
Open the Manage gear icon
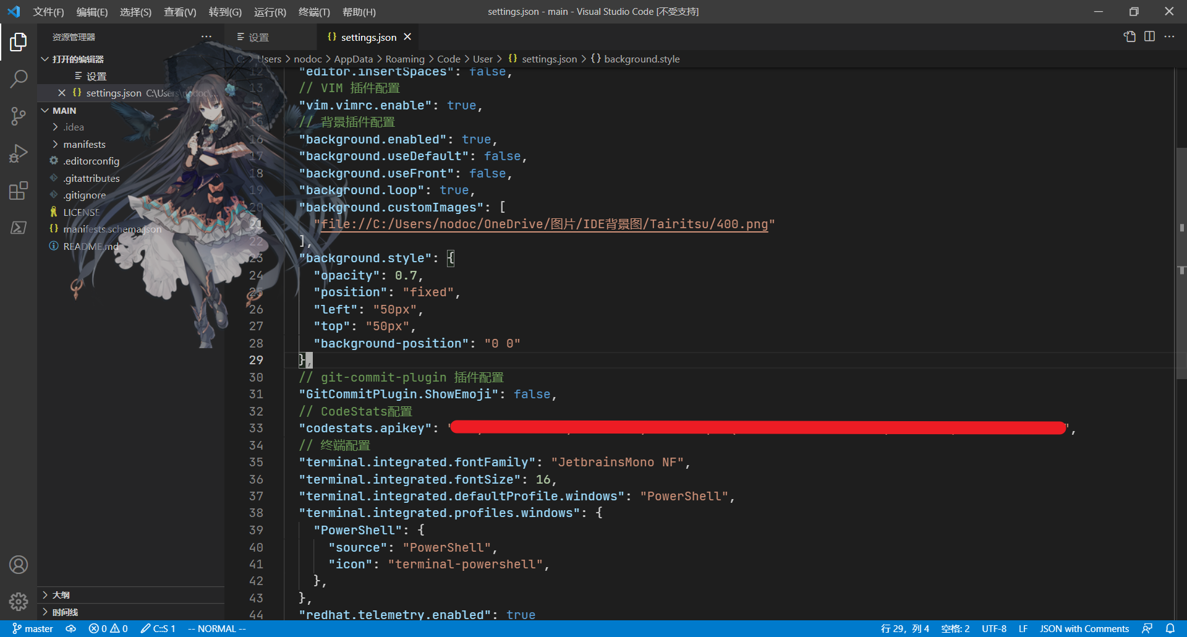[x=18, y=601]
